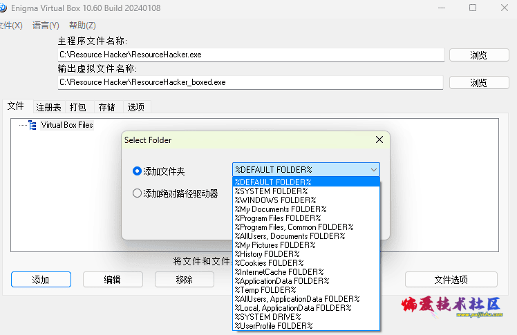The image size is (517, 335).
Task: Click 浏览 for main program file
Action: pyautogui.click(x=479, y=55)
